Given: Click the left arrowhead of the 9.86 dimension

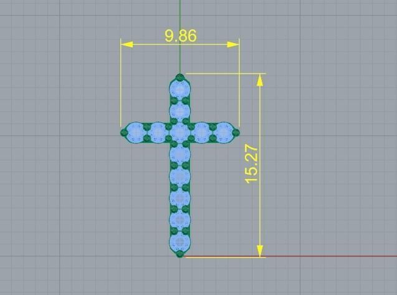Looking at the screenshot, I should 127,45.
